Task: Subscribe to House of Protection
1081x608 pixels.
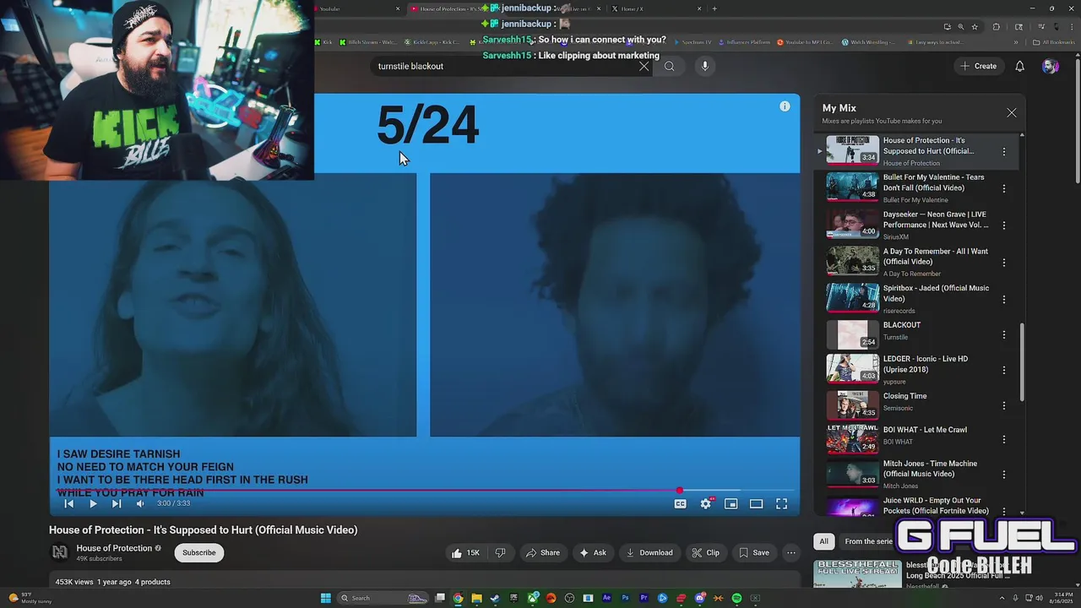Action: pyautogui.click(x=199, y=553)
